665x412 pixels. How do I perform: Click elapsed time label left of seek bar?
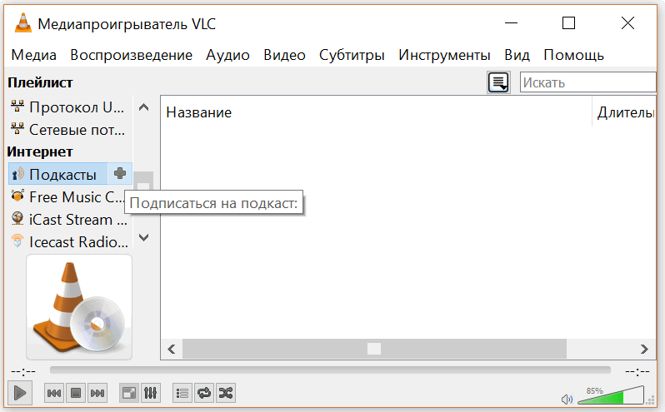pyautogui.click(x=23, y=371)
